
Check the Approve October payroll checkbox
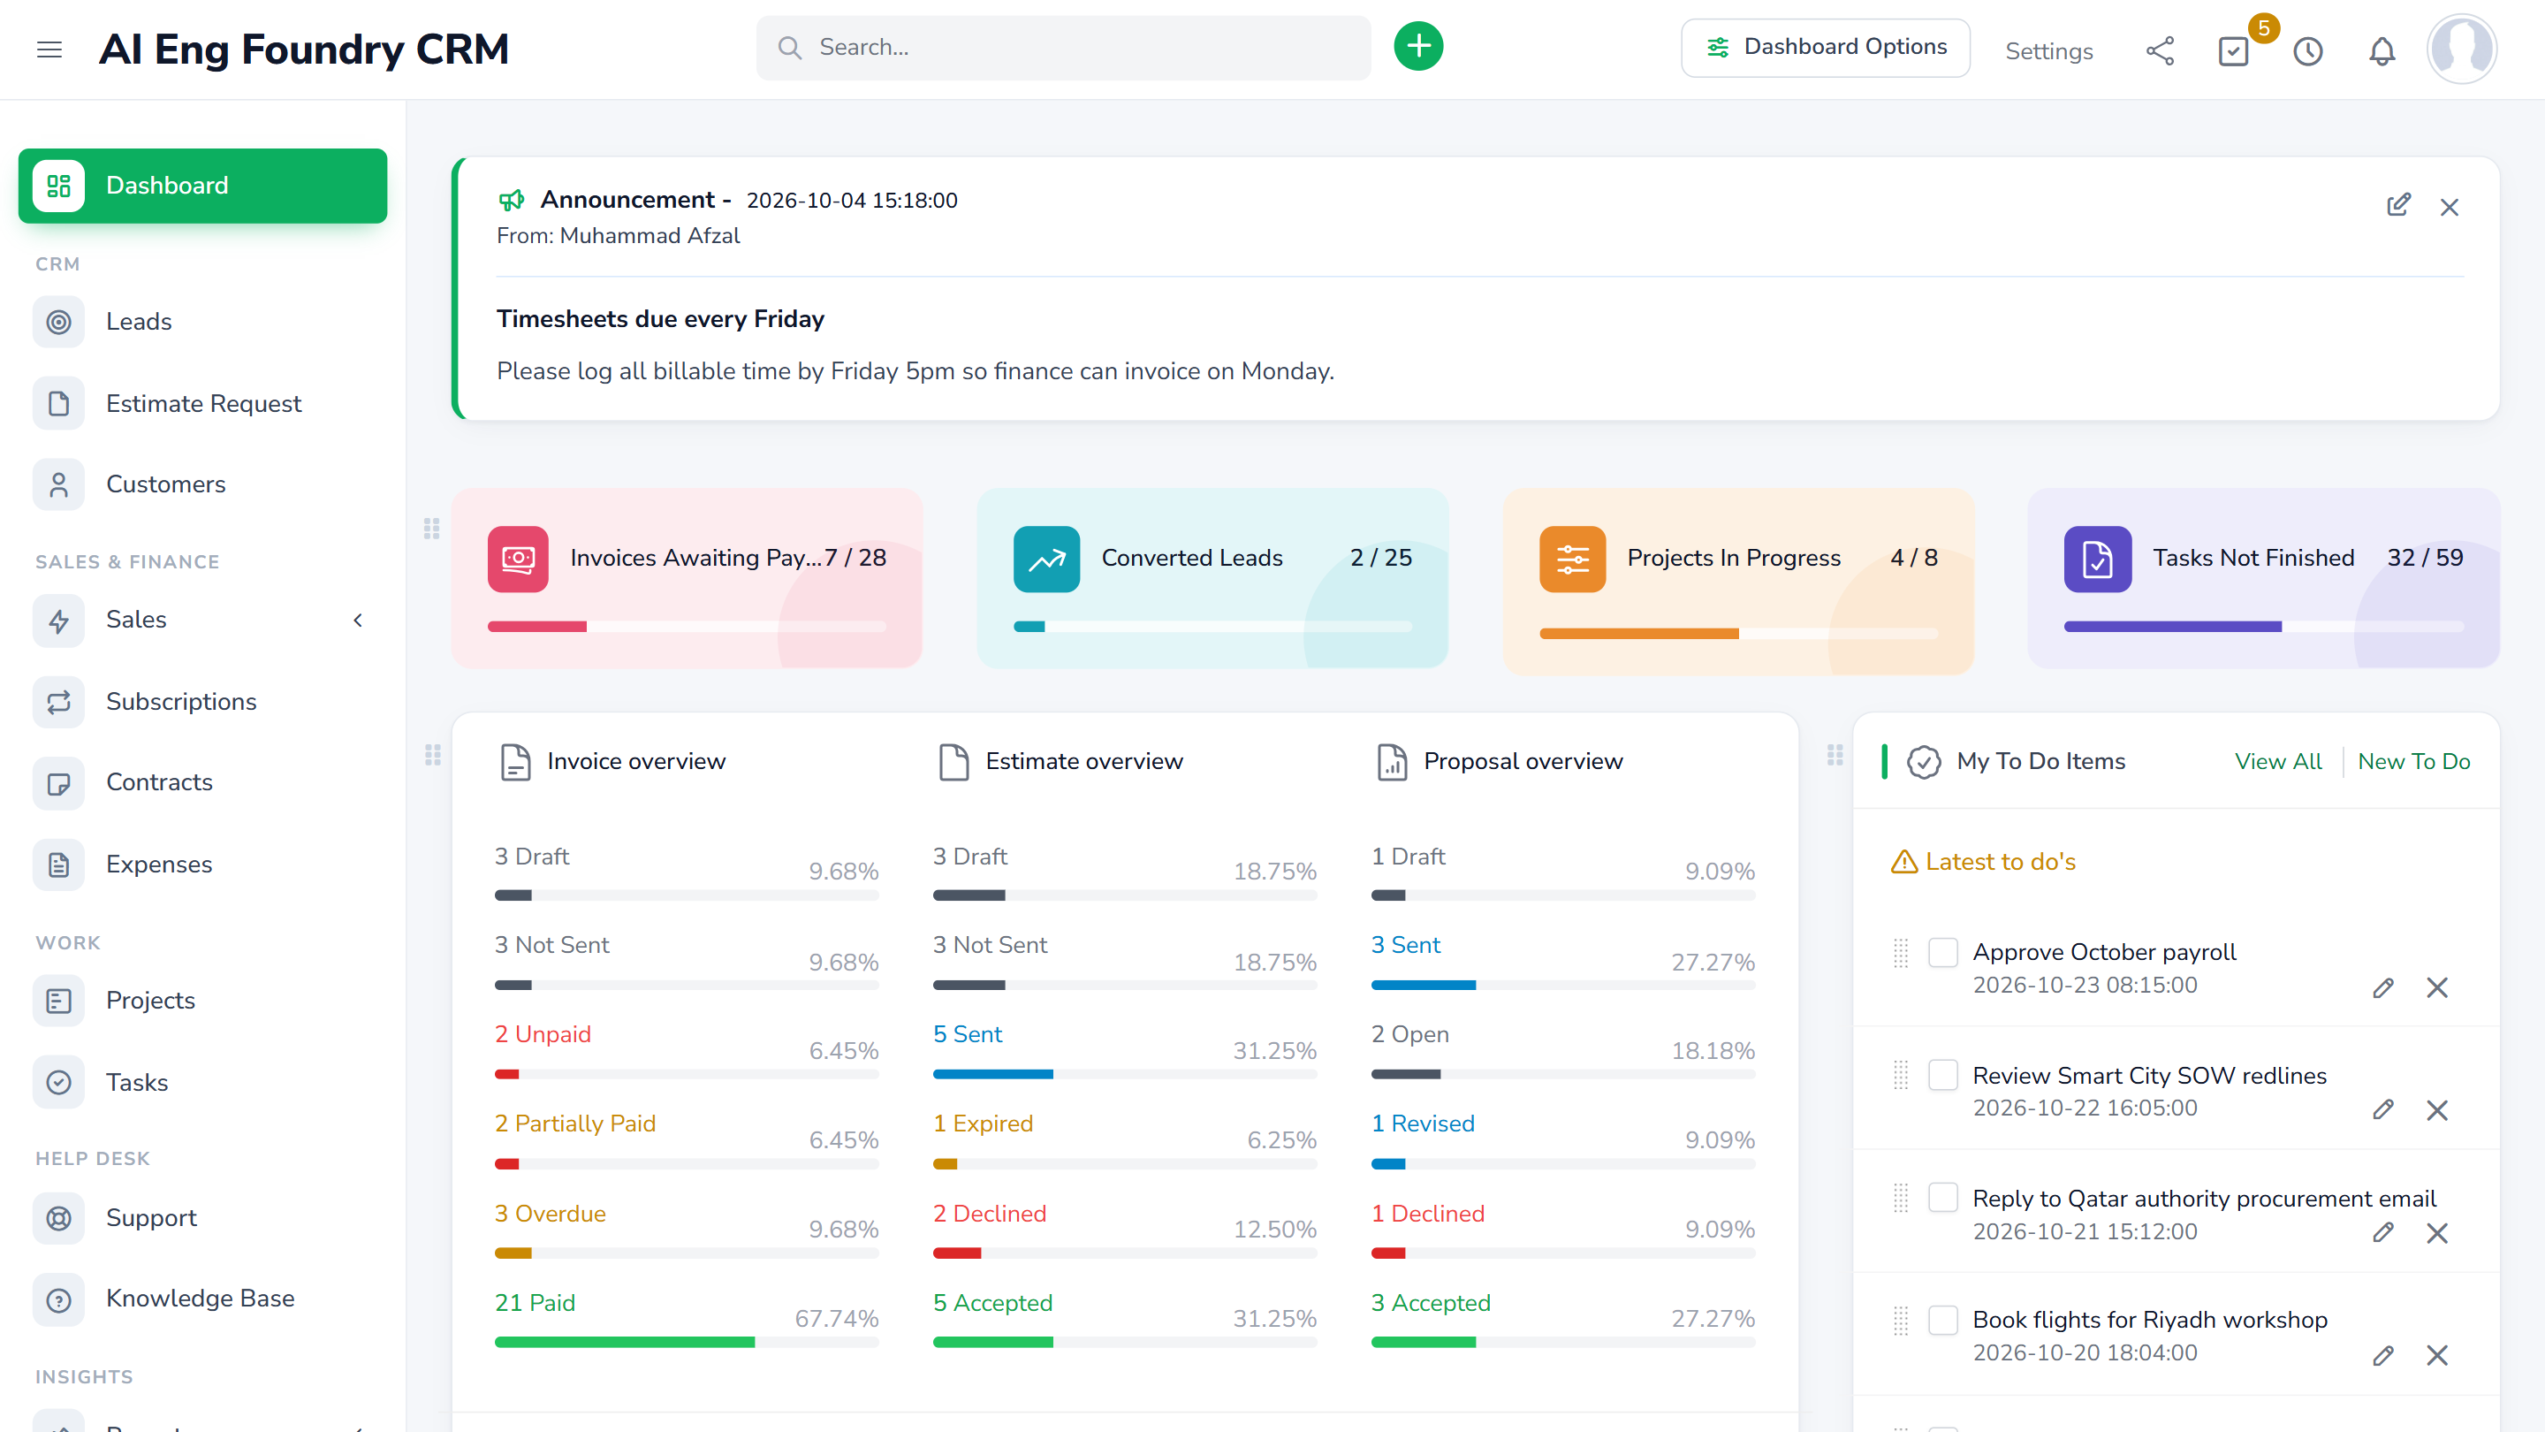tap(1943, 953)
